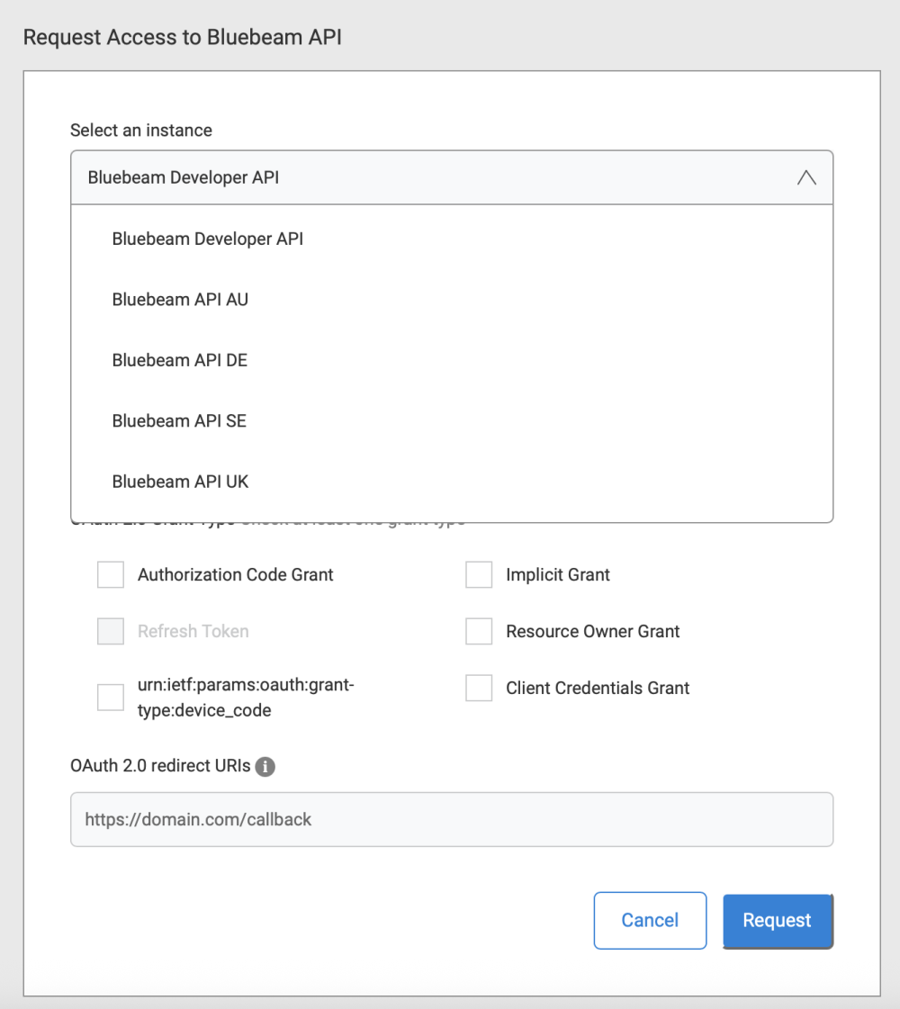Click the 'Select an instance' label
Viewport: 900px width, 1009px height.
click(141, 130)
